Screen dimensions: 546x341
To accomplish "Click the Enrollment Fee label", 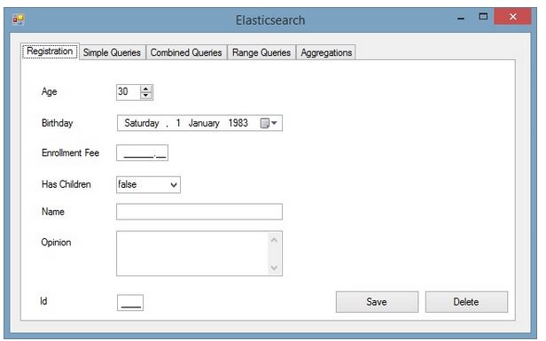I will coord(70,153).
